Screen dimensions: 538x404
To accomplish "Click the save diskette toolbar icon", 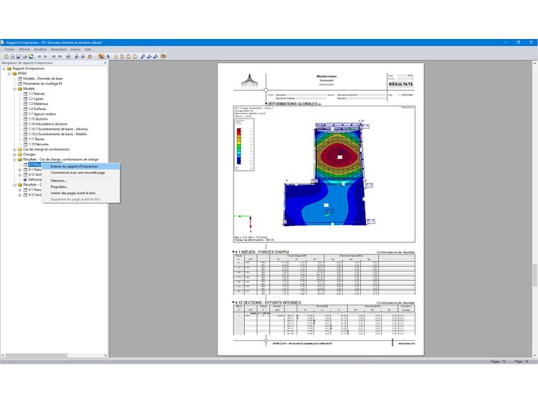I will coord(18,56).
